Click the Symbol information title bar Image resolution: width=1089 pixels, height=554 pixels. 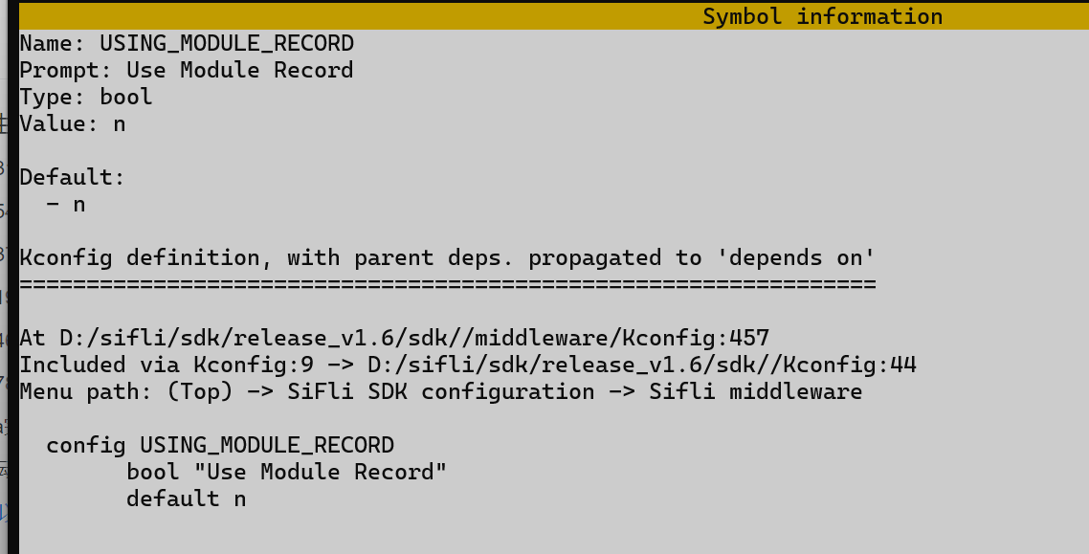553,16
